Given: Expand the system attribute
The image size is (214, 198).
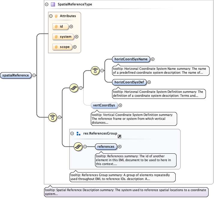Looking at the screenshot, I should (x=76, y=37).
